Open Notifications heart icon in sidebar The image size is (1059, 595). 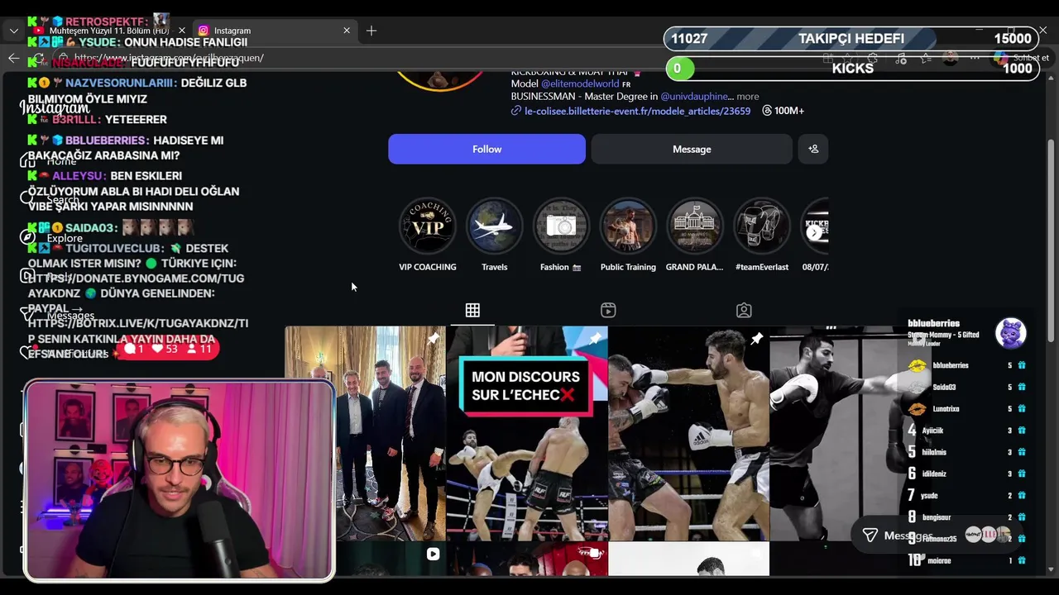click(27, 353)
